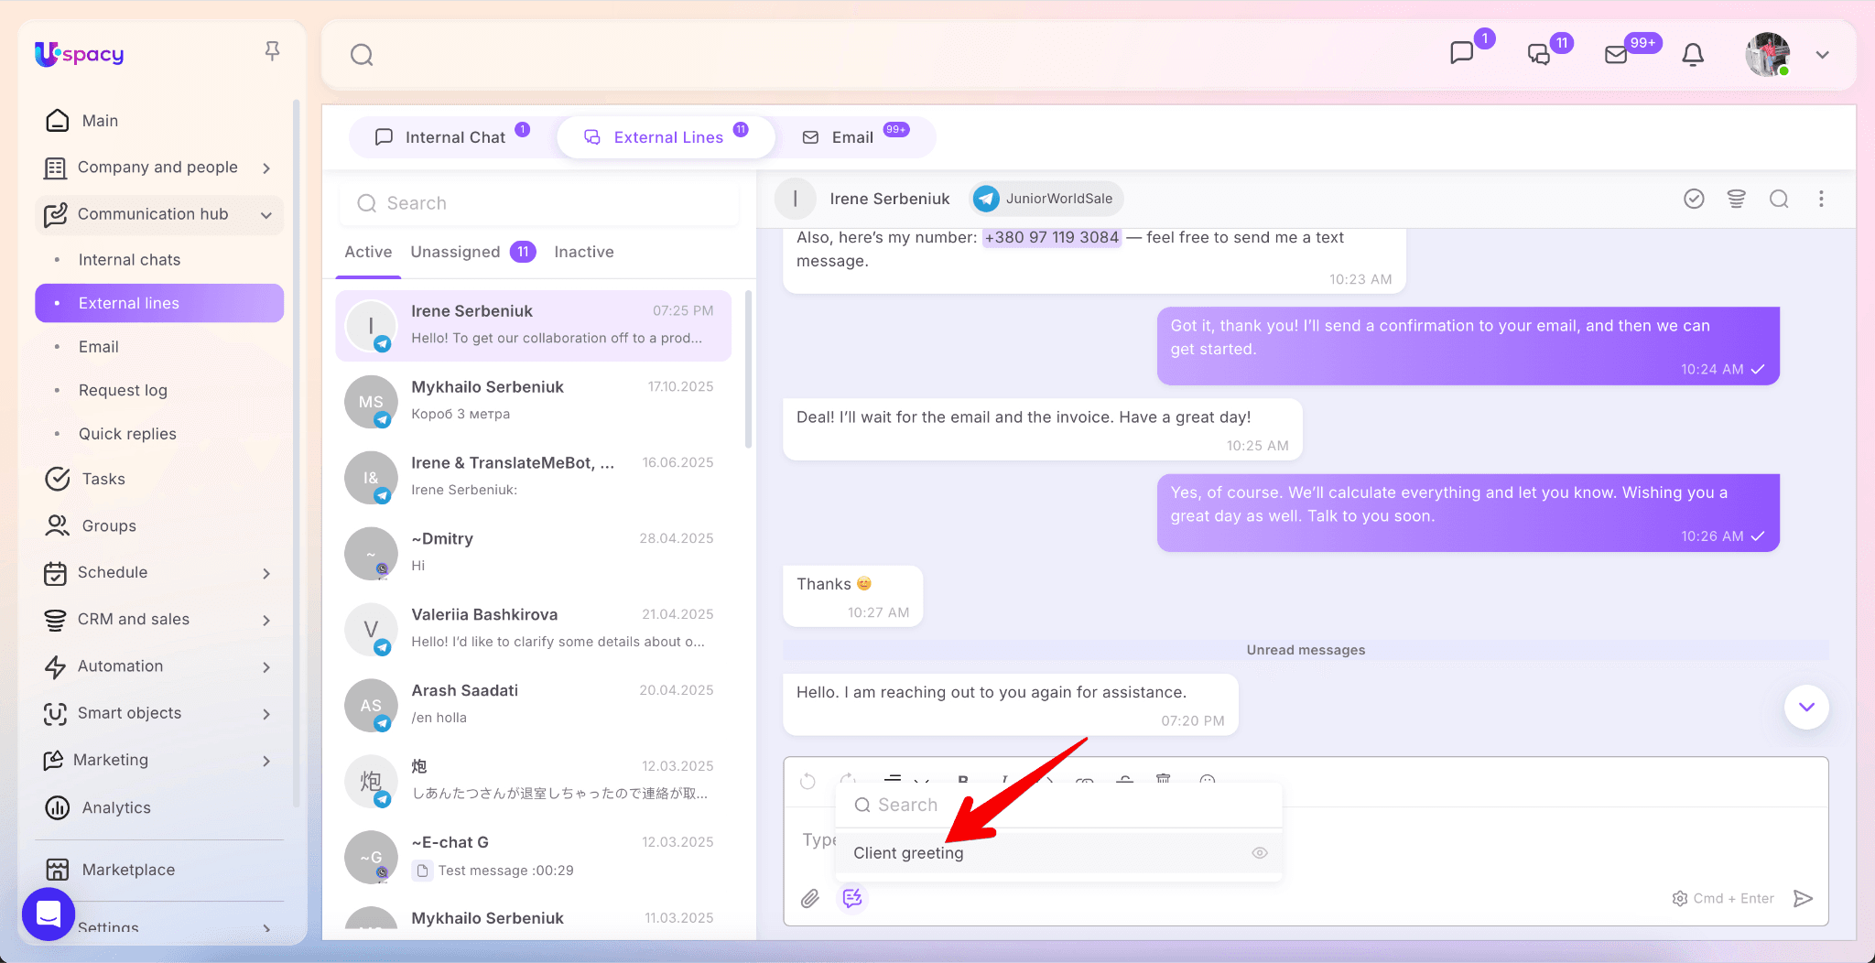The height and width of the screenshot is (963, 1875).
Task: Select the Unassigned conversations tab
Action: coord(455,252)
